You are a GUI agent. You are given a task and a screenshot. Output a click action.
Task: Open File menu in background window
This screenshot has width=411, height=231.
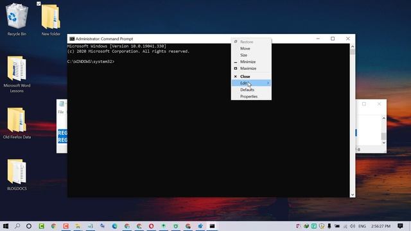61,112
